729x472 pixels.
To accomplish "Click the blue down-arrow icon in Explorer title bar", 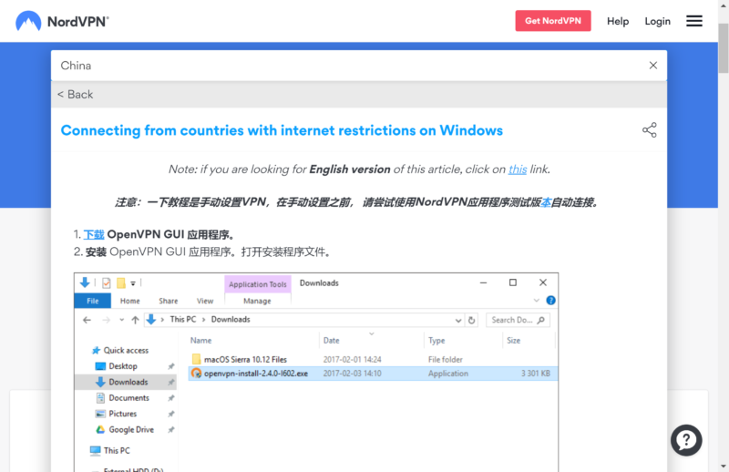I will click(85, 282).
